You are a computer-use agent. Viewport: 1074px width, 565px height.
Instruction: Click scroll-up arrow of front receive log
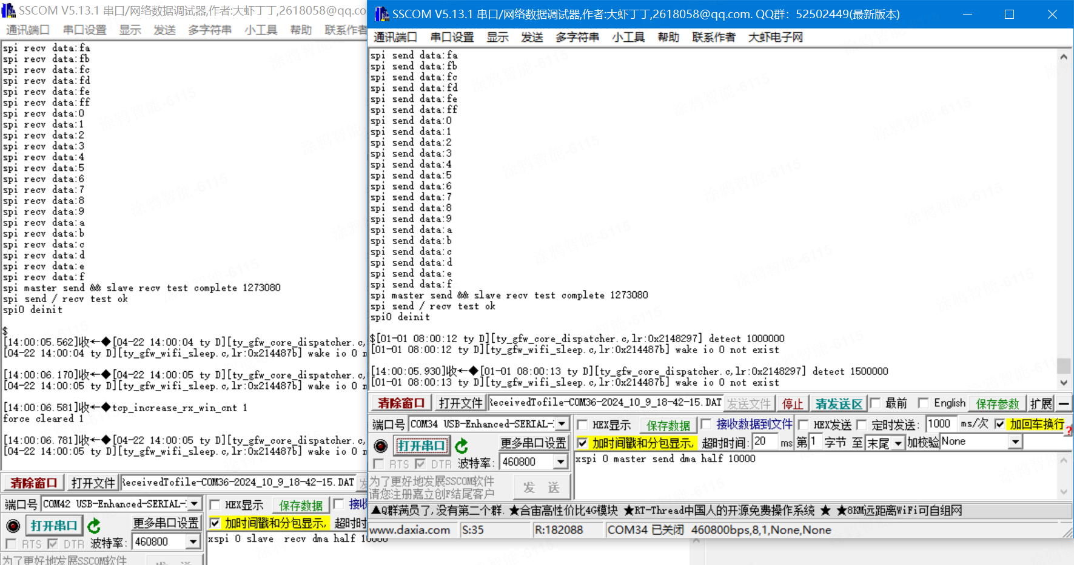click(x=1063, y=56)
